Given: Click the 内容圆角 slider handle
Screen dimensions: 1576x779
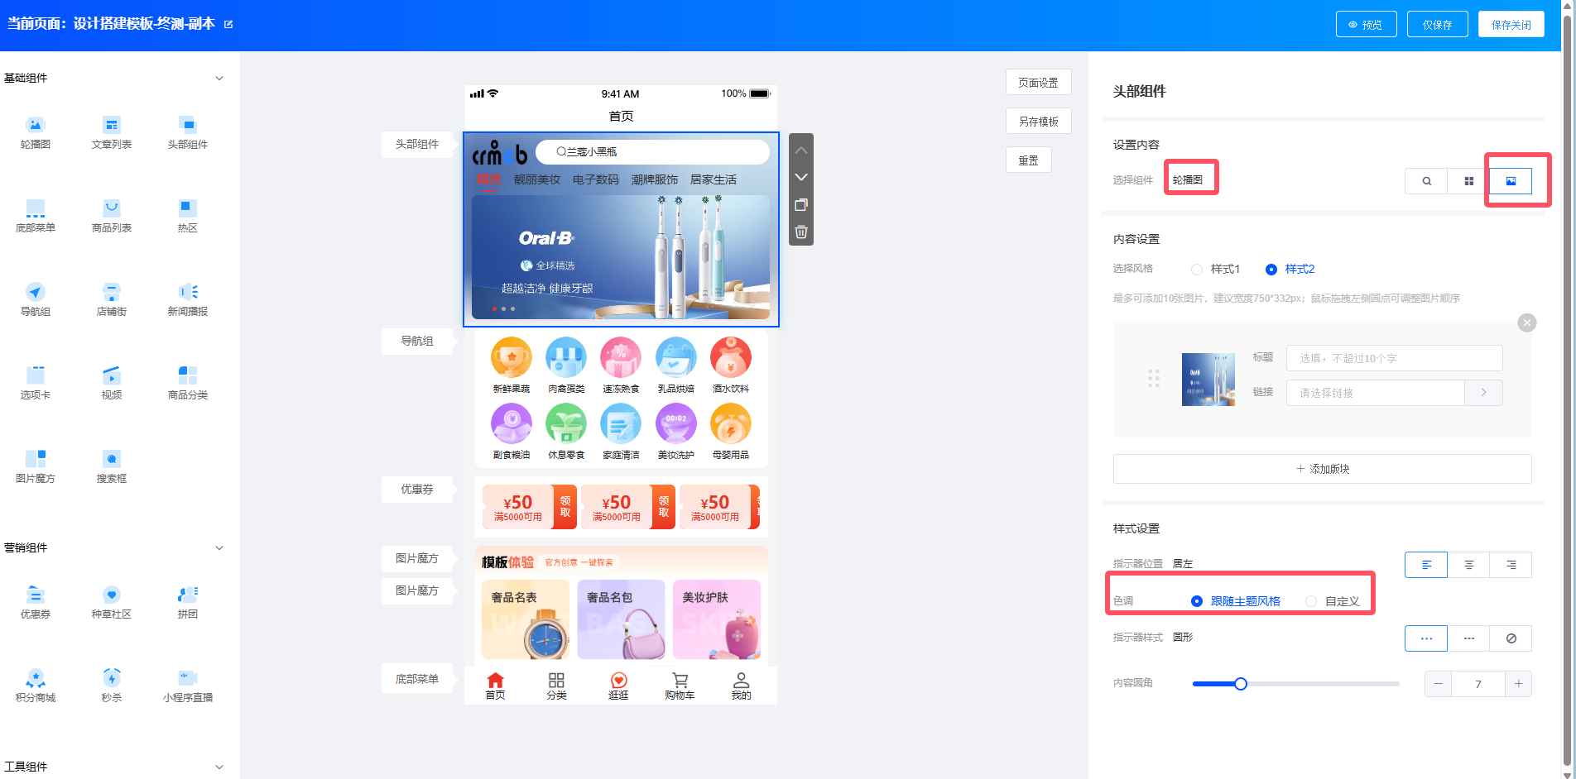Looking at the screenshot, I should pos(1240,684).
